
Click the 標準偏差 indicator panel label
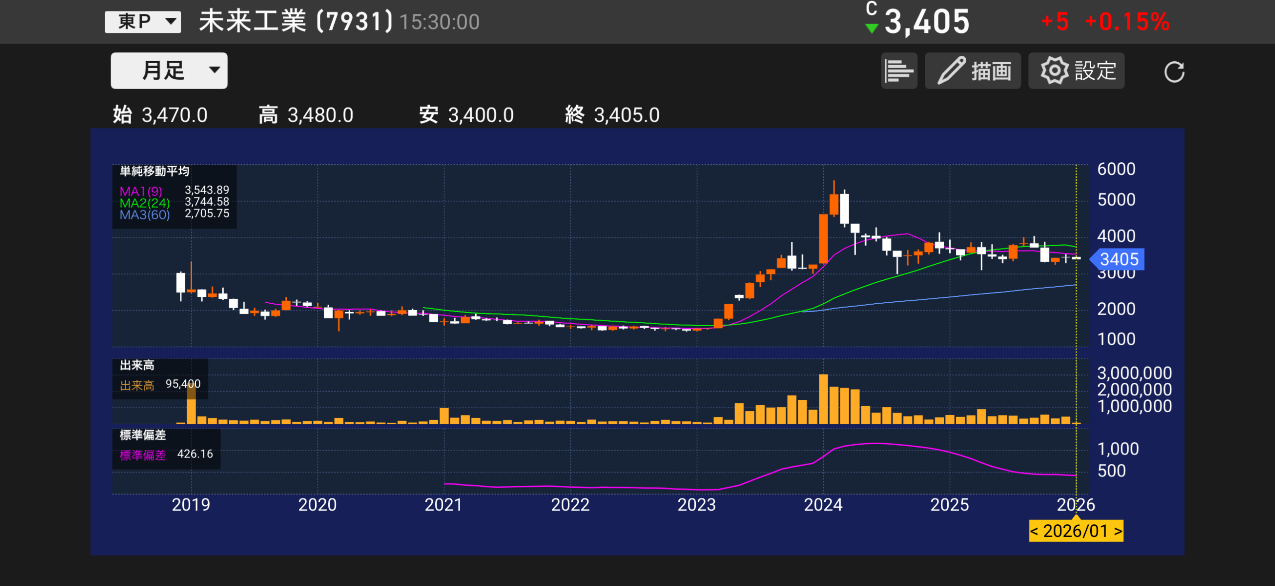(x=142, y=435)
